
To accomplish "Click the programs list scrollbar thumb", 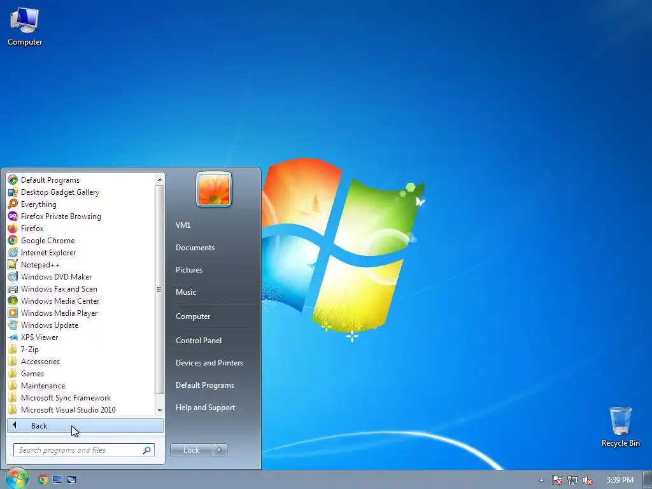I will point(159,290).
